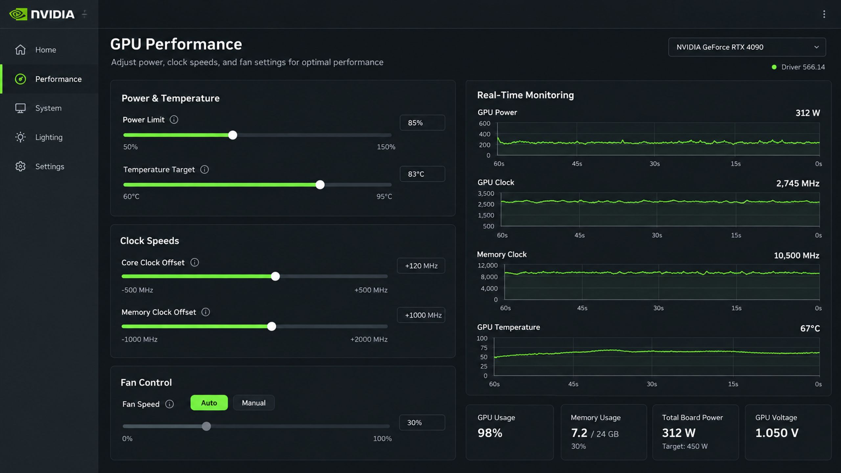
Task: Click the GPU Voltage 1.050 V card
Action: [788, 432]
